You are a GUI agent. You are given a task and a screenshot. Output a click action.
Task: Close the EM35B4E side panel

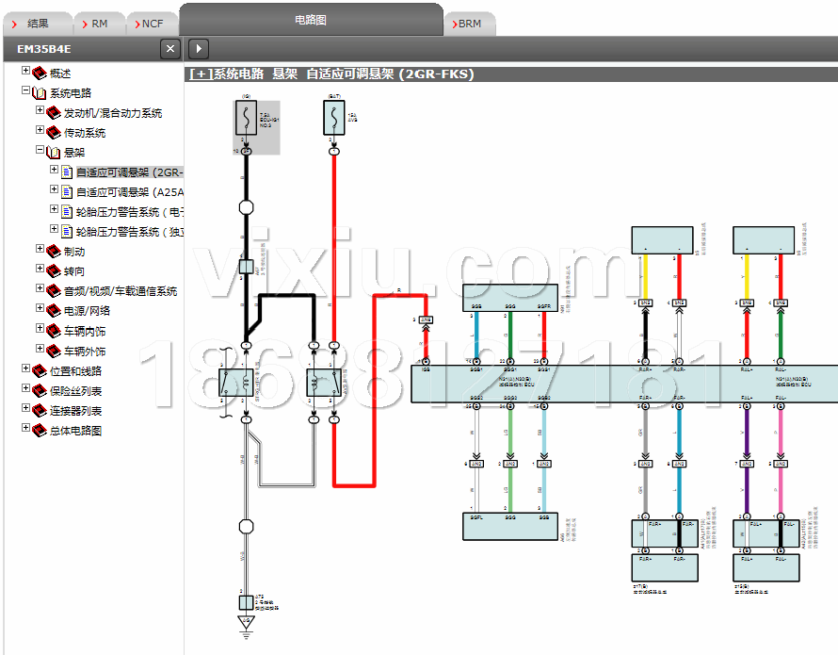[x=169, y=49]
